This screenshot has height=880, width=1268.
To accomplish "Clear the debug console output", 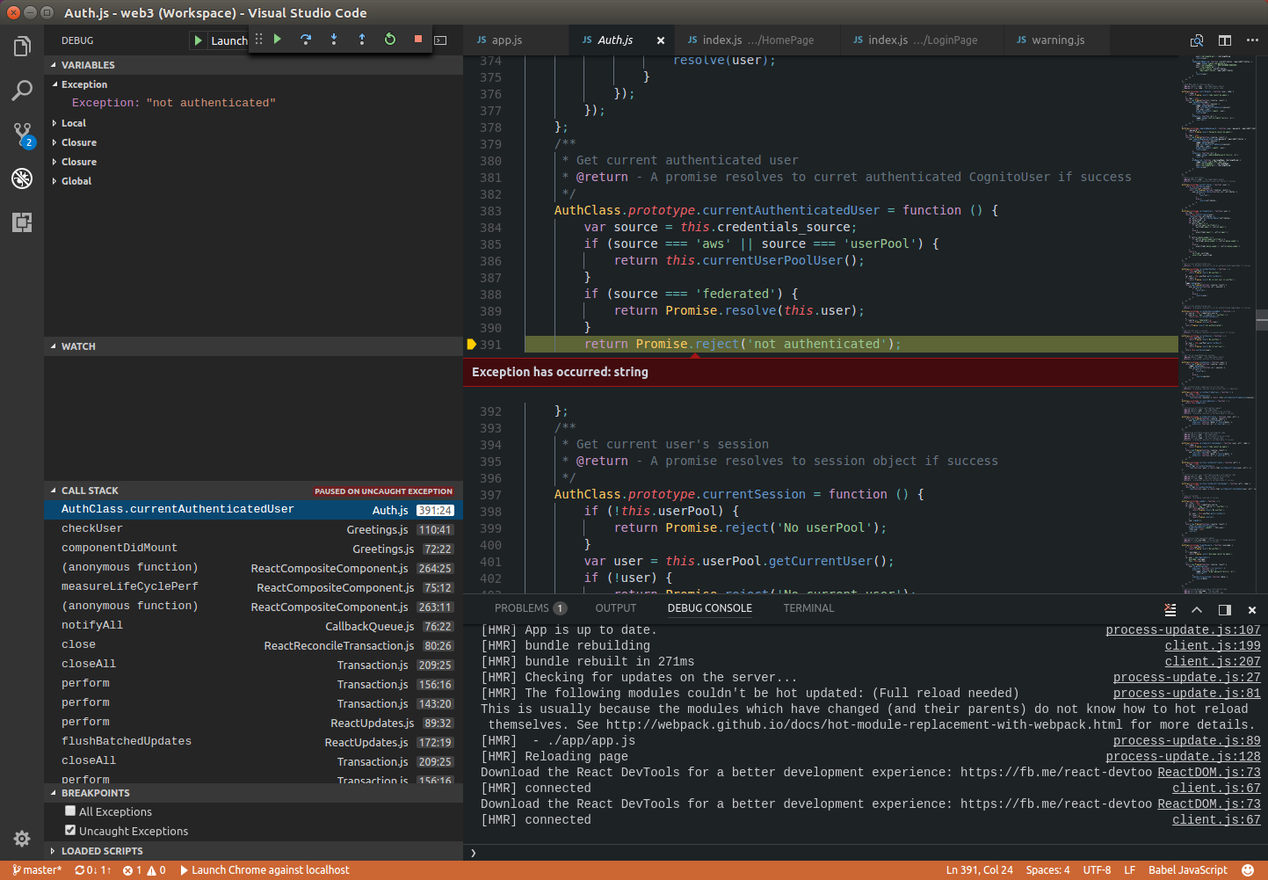I will pos(1170,609).
